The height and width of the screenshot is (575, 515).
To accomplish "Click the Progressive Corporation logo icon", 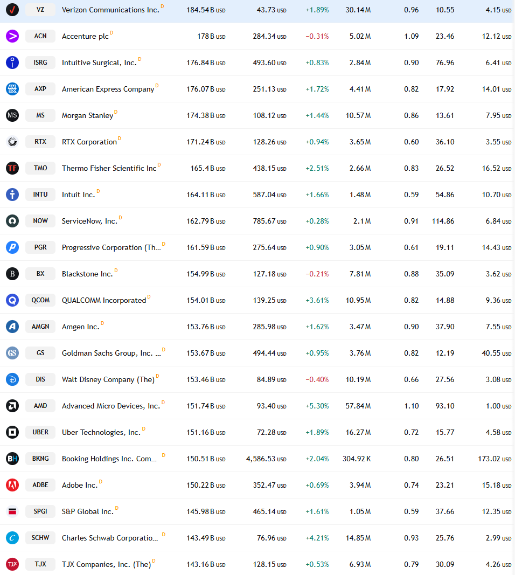I will tap(12, 247).
